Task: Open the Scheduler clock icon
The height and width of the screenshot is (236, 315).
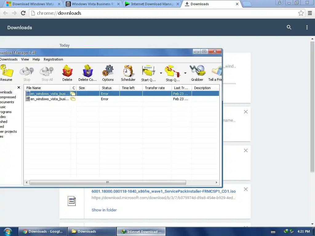Action: tap(128, 73)
